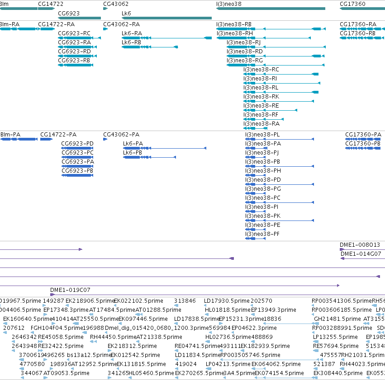The image size is (385, 380).
Task: Select protein l(3)neo38-PH
Action: [x=263, y=171]
